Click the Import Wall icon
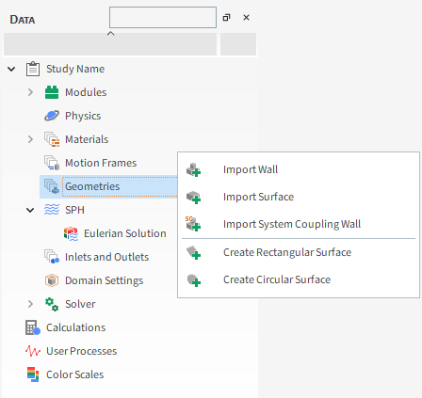This screenshot has height=398, width=422. tap(193, 169)
